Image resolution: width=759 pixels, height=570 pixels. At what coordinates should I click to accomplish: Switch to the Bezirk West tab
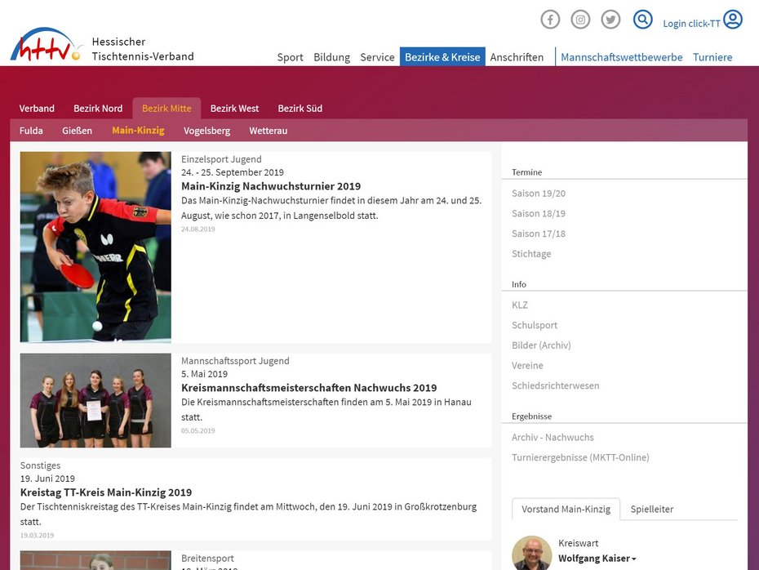234,109
